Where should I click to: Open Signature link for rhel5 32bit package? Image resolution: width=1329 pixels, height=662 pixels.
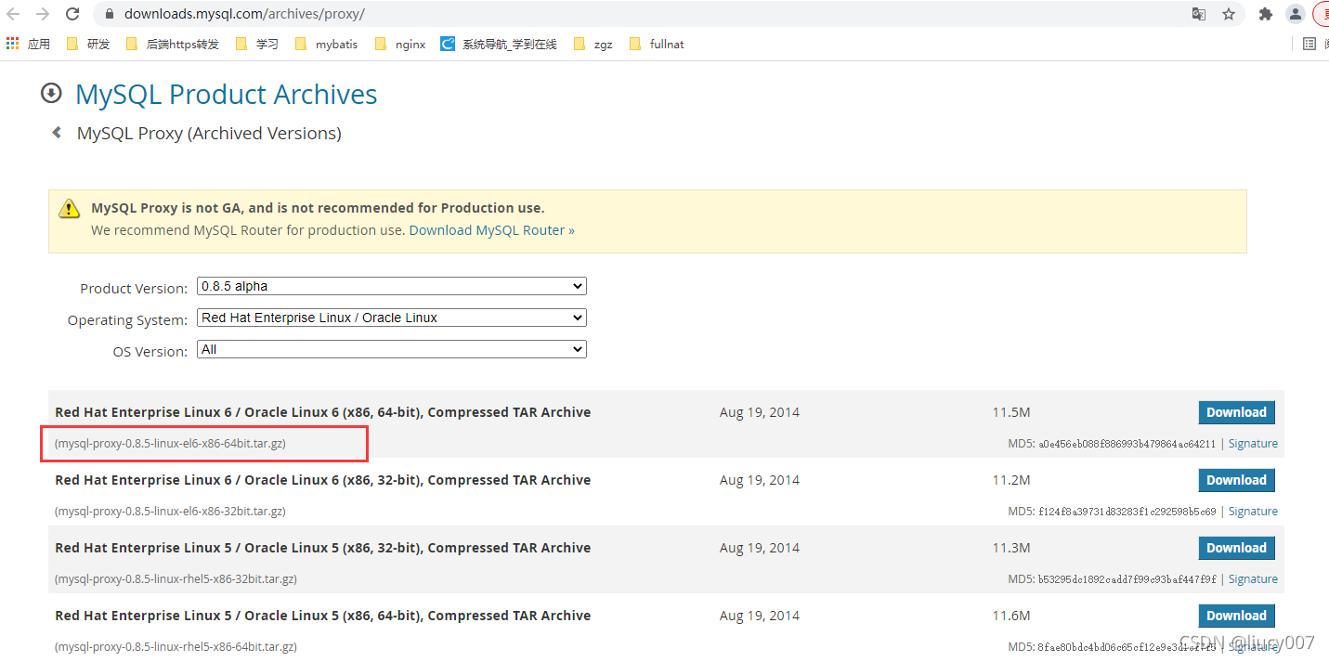tap(1253, 579)
